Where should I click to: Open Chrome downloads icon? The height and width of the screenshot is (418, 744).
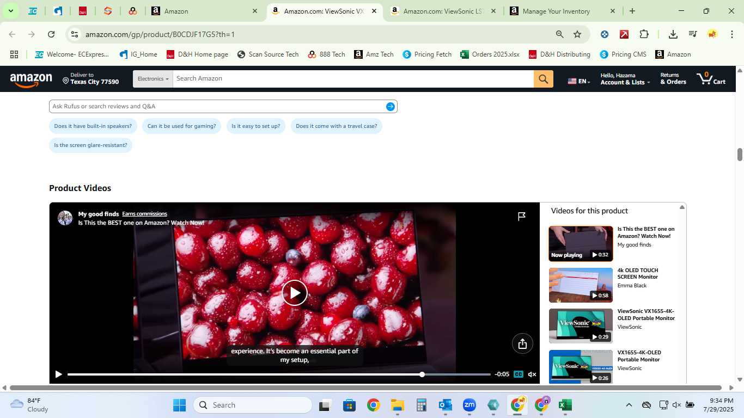[x=673, y=34]
